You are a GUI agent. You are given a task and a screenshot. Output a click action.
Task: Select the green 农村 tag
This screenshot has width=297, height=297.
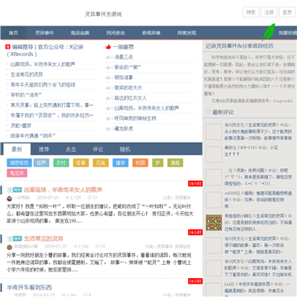click(x=61, y=163)
